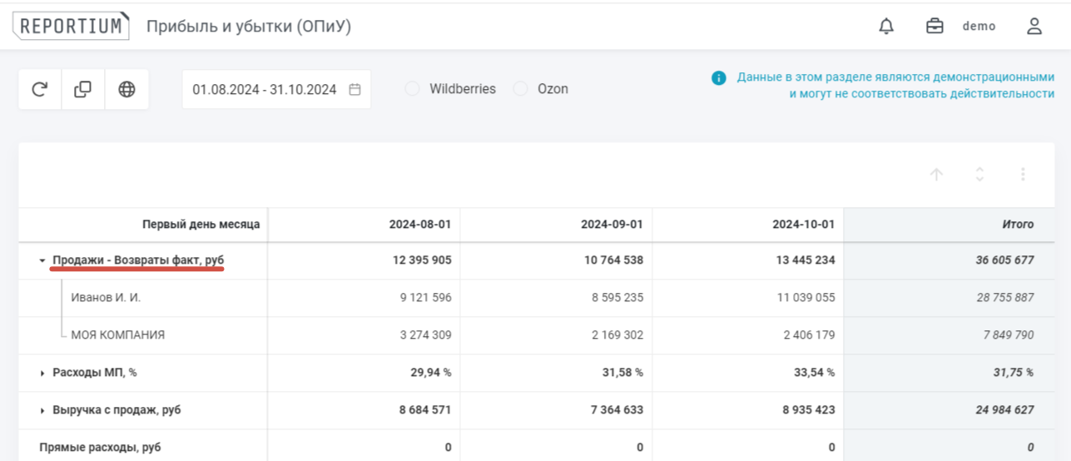This screenshot has width=1071, height=461.
Task: Select the Ozon radio option
Action: [520, 89]
